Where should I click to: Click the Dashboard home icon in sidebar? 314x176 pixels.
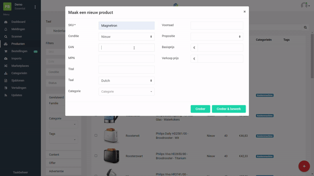6,22
